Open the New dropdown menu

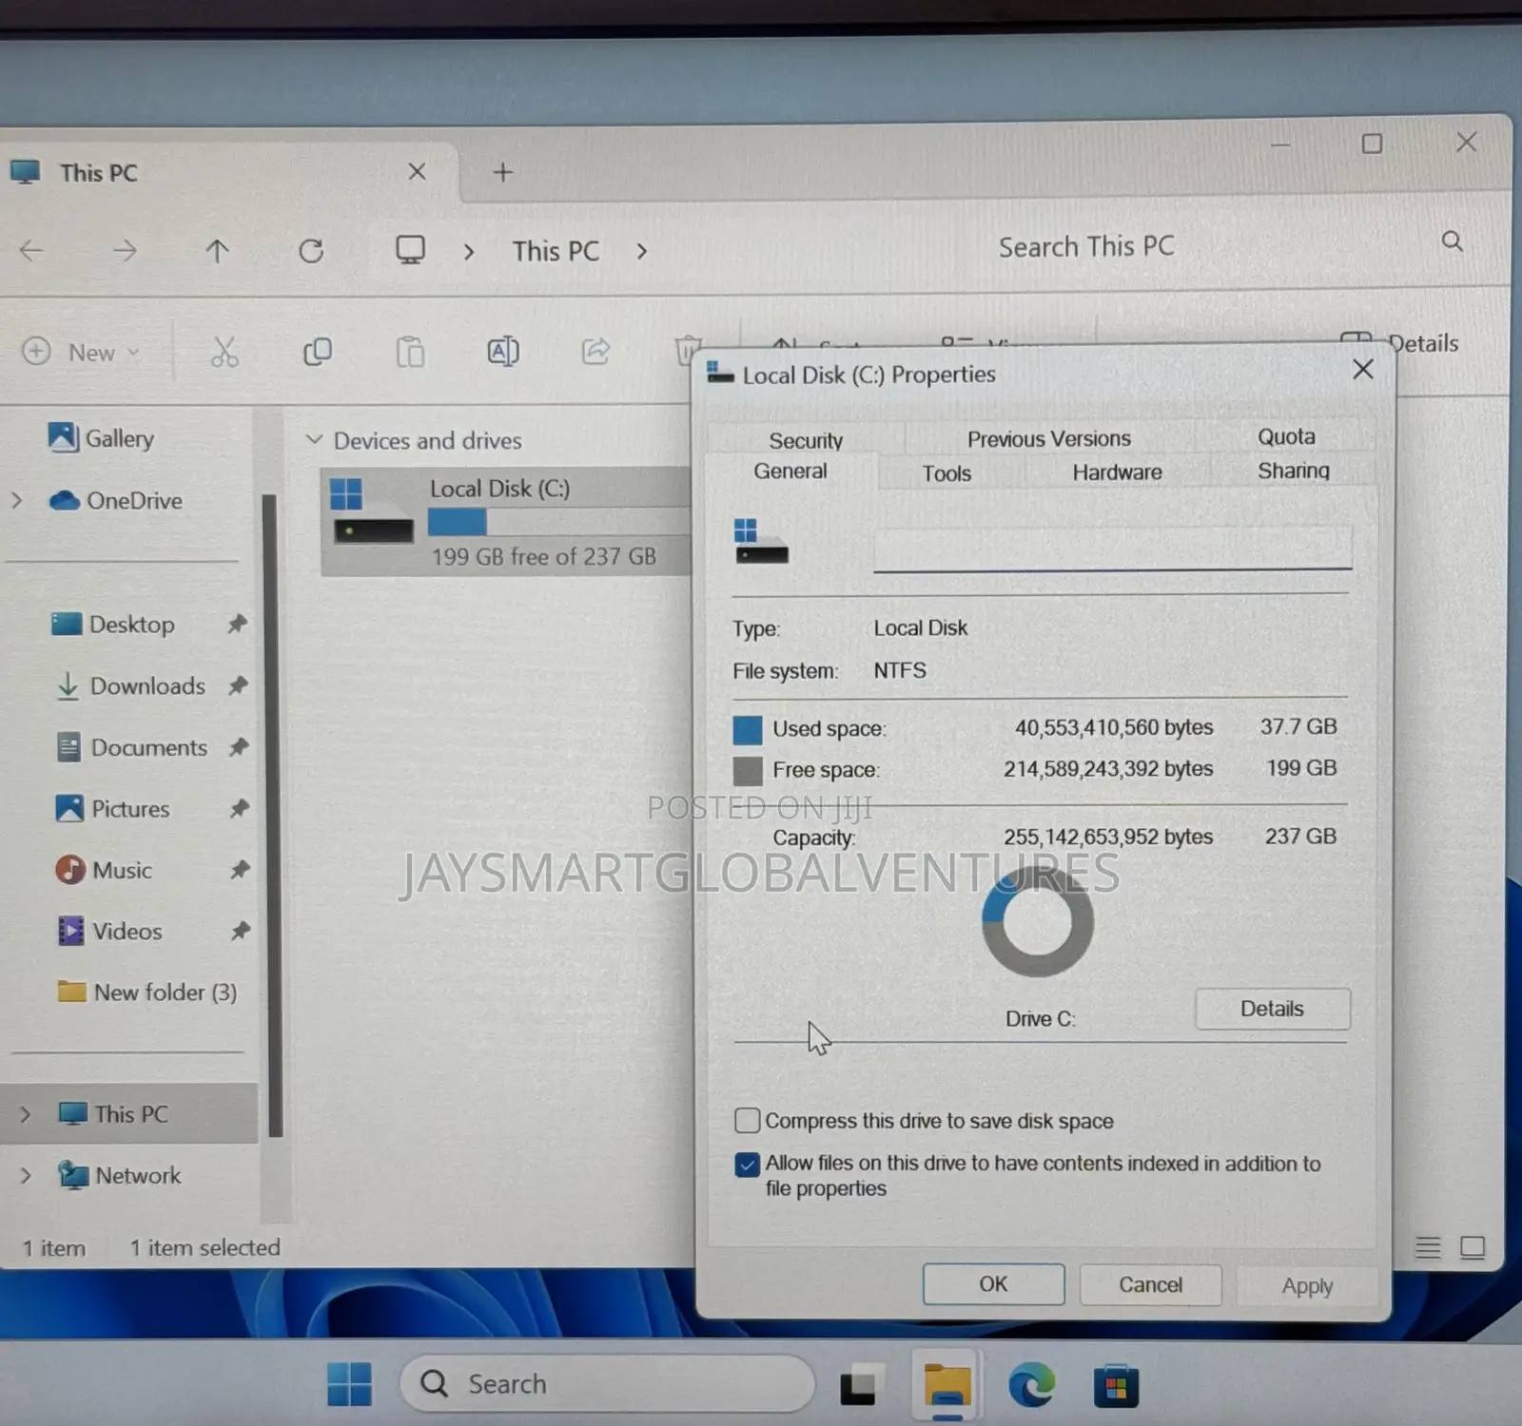[x=82, y=352]
